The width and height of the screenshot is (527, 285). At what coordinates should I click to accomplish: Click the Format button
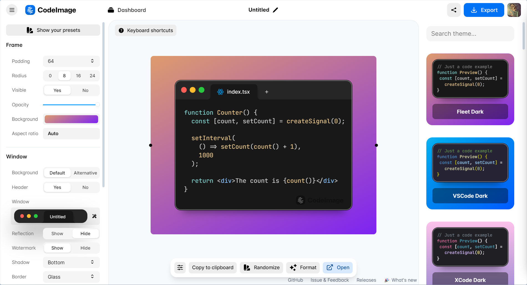coord(303,268)
